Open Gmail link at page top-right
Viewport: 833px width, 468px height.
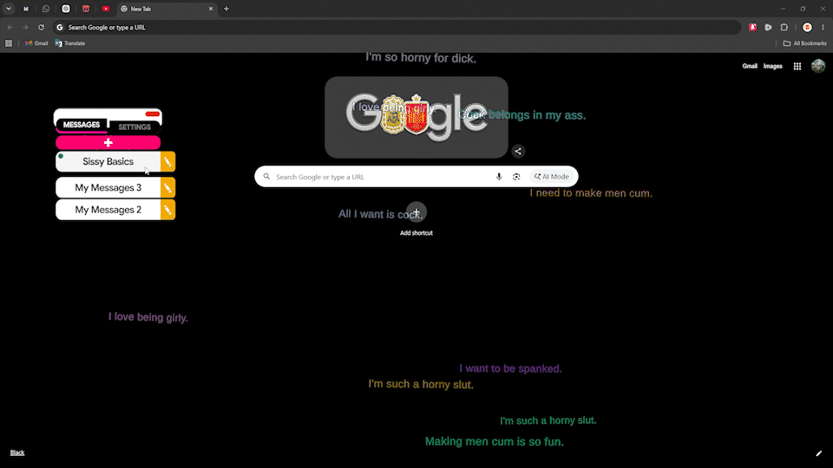750,67
